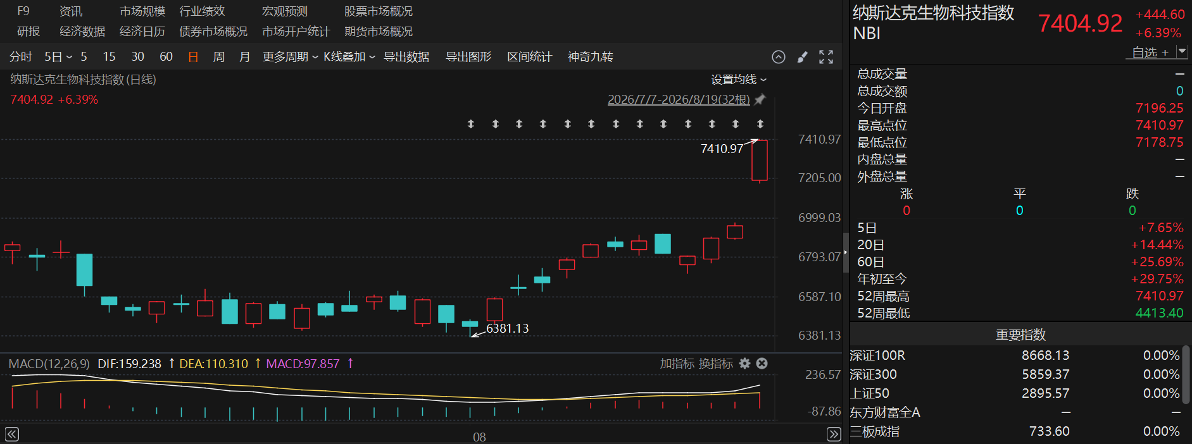The width and height of the screenshot is (1192, 444).
Task: Open 资讯 news menu
Action: (x=71, y=11)
